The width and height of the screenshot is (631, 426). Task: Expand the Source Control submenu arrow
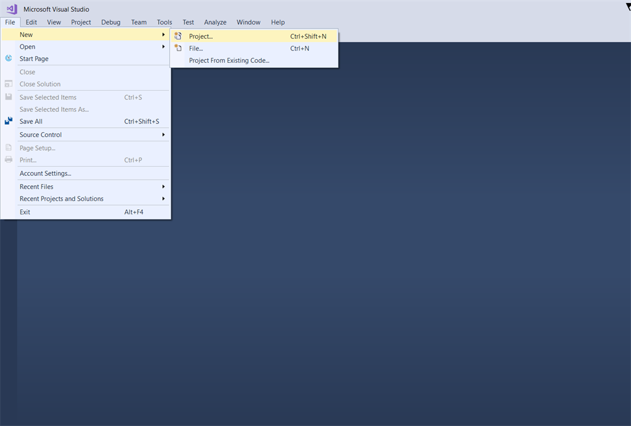pyautogui.click(x=163, y=135)
